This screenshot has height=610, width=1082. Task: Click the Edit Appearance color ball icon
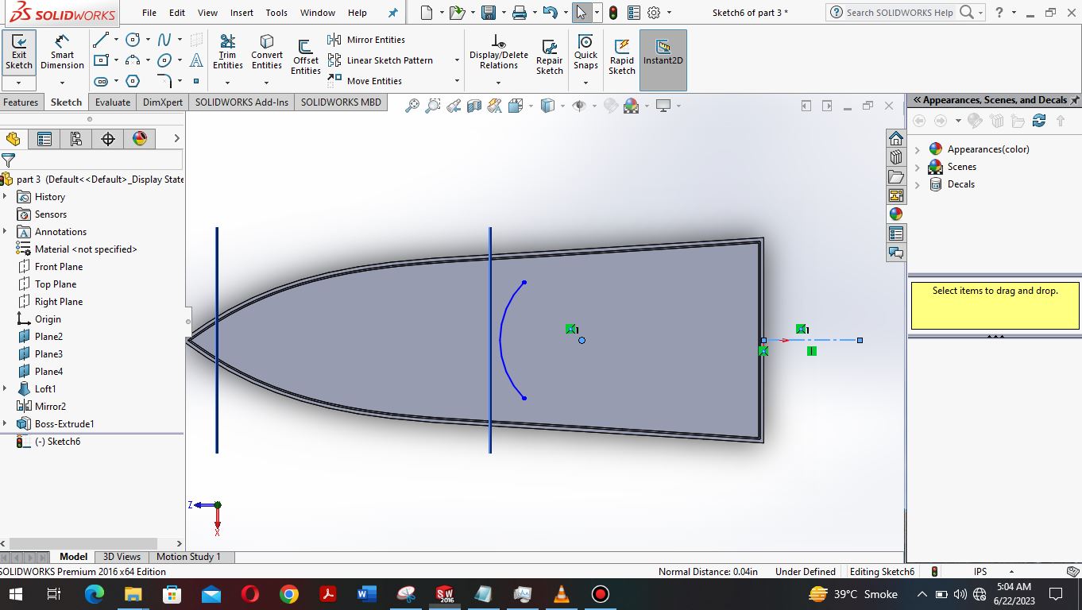click(632, 106)
